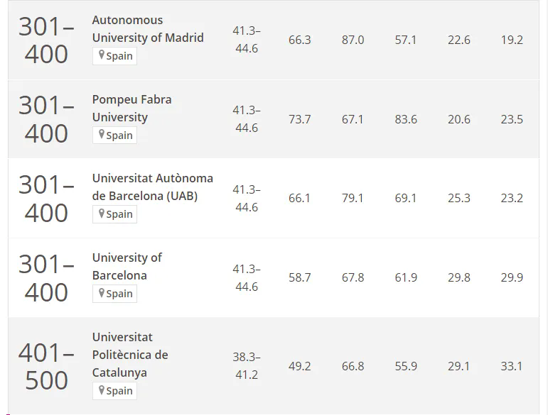
Task: Click location pin under University of Barcelona
Action: (x=102, y=292)
